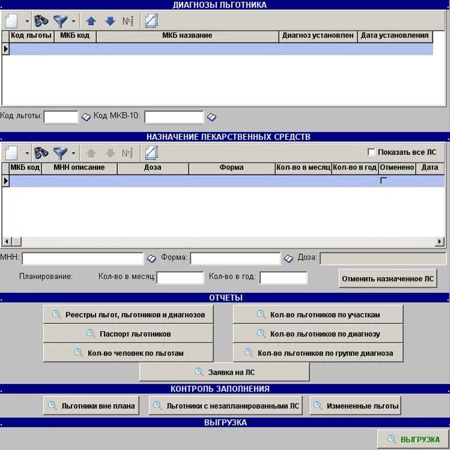Open lookup book icon next to Код льготы

coord(86,117)
